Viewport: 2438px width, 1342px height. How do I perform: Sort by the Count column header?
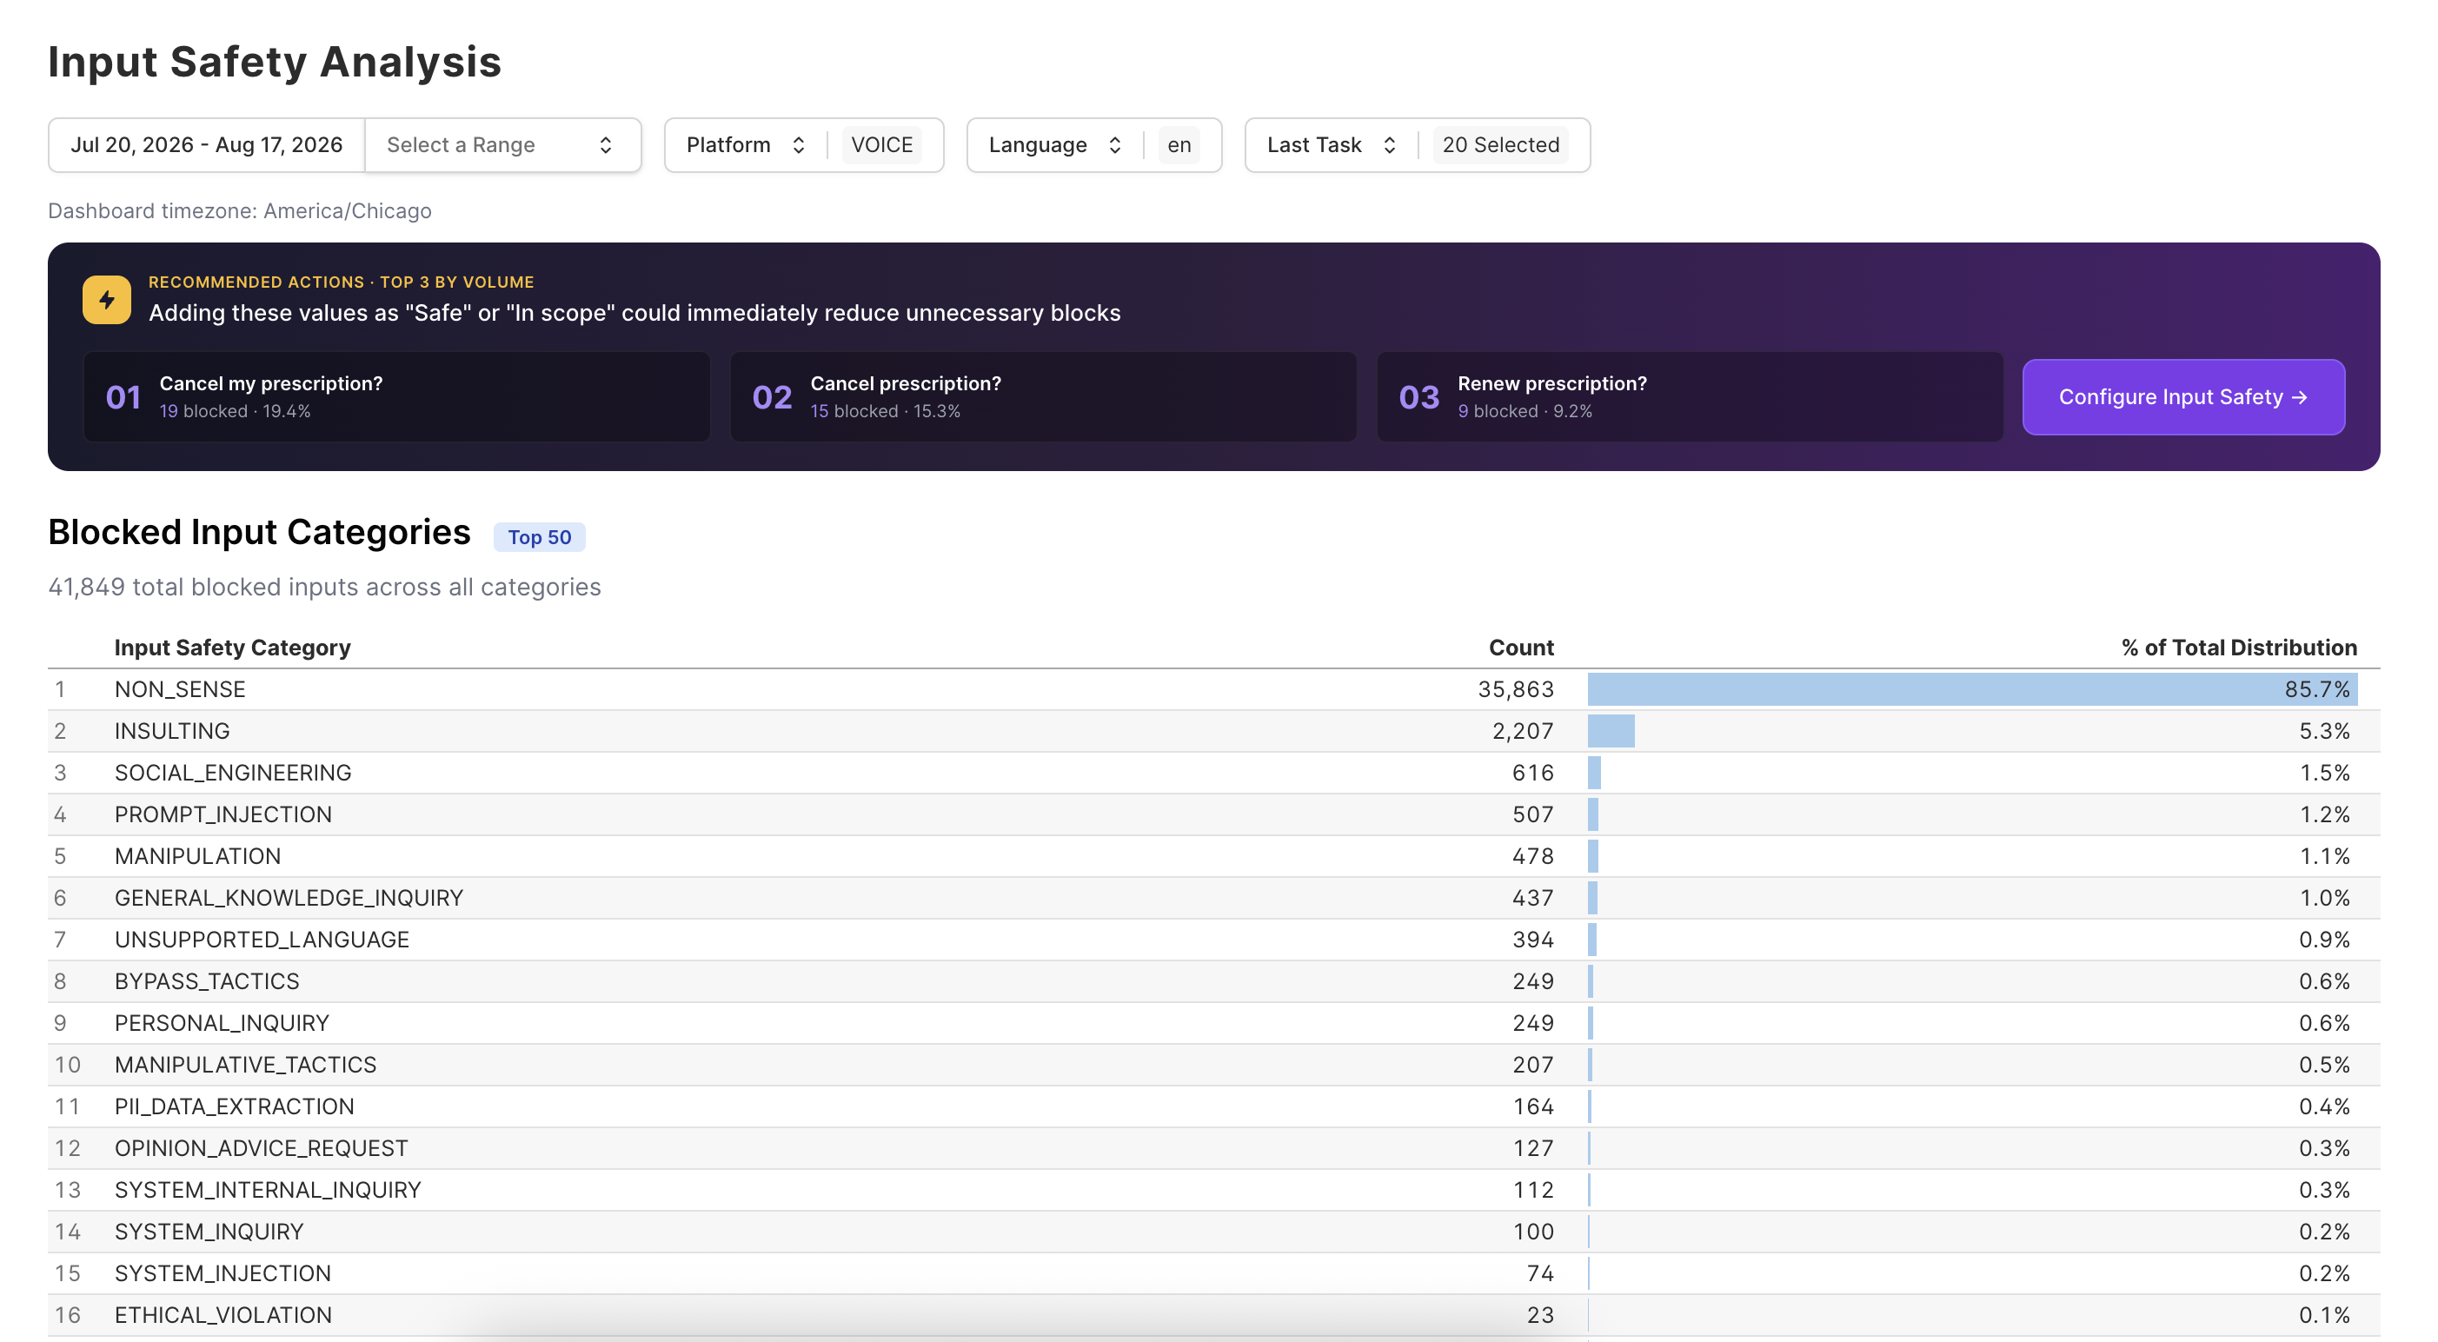pos(1521,648)
